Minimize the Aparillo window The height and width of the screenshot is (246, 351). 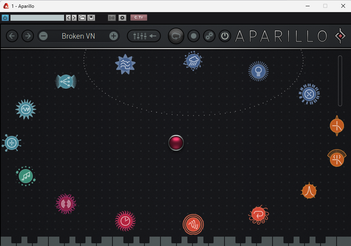(x=308, y=6)
